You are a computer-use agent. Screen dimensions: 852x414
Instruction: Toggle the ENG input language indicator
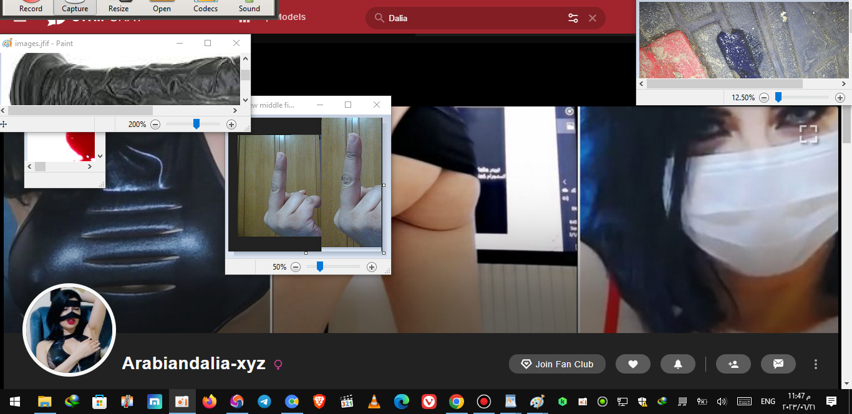tap(768, 402)
